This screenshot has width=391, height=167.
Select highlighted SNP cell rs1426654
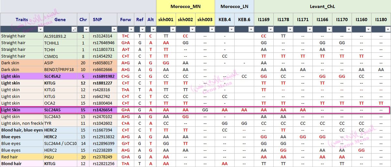103,110
